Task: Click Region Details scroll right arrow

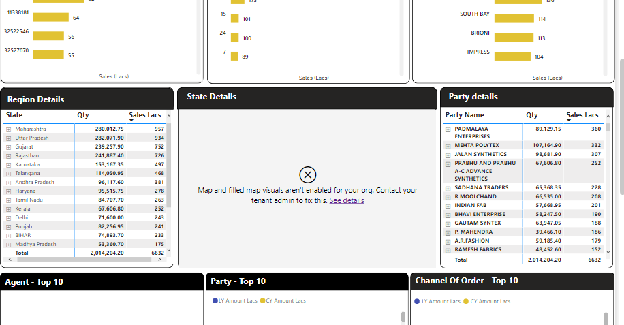Action: point(159,260)
